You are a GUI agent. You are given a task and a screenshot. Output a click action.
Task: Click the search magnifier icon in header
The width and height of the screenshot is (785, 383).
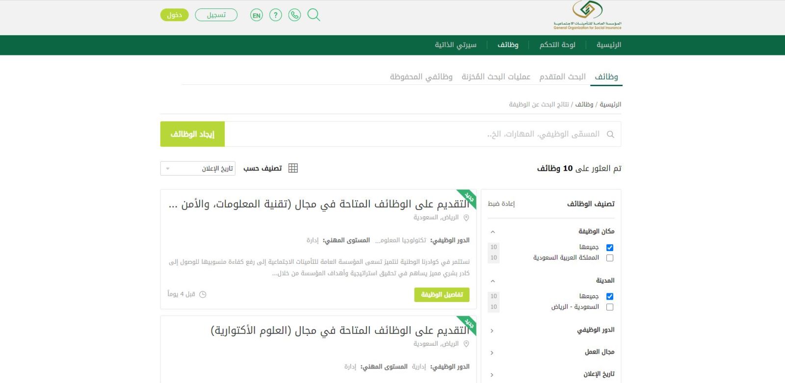314,15
